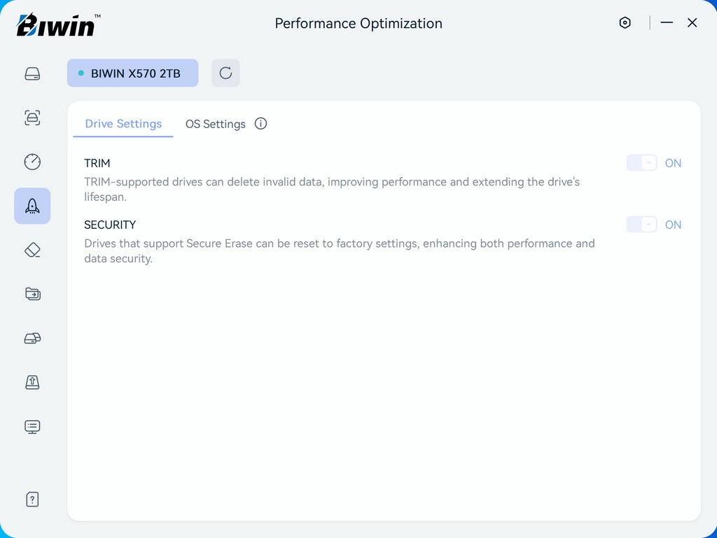Open the eraser Secure Erase icon
This screenshot has width=717, height=538.
coord(32,250)
